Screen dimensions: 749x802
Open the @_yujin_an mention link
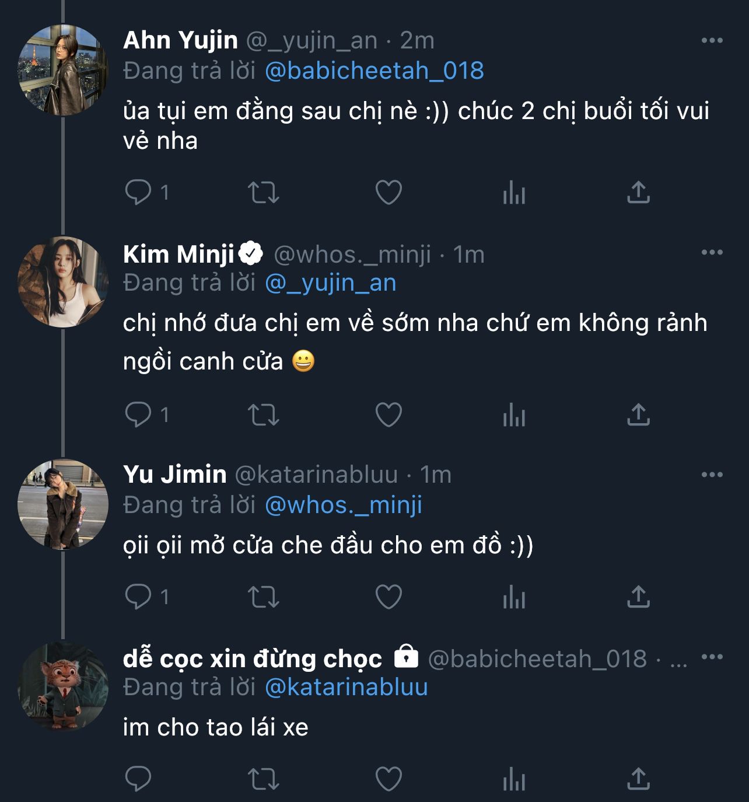(x=330, y=283)
